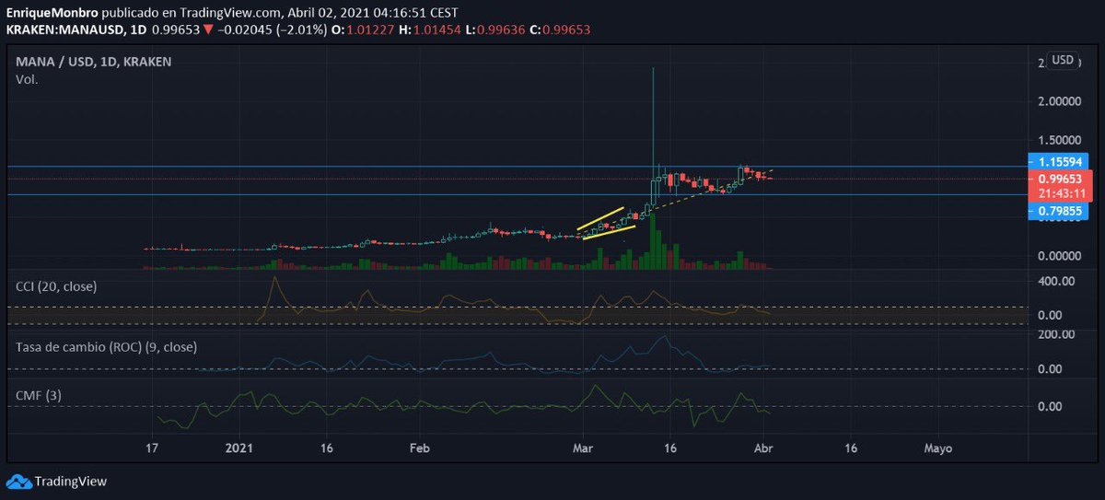Image resolution: width=1105 pixels, height=500 pixels.
Task: Click the MANA / USD, 1D, KRAKEN chart title
Action: (x=94, y=61)
